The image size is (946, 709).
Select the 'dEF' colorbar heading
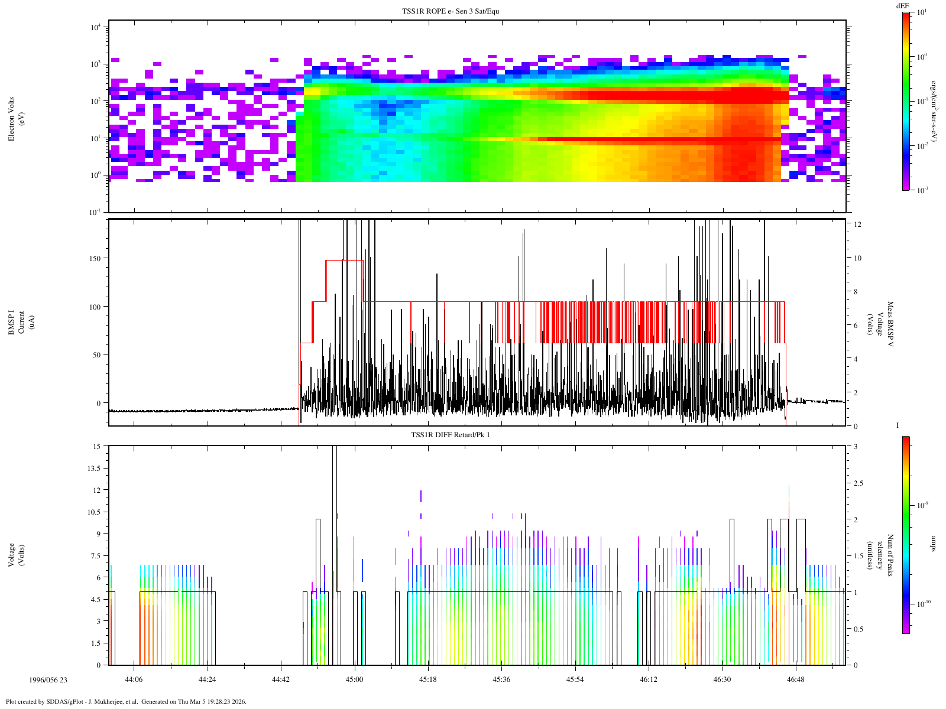902,5
